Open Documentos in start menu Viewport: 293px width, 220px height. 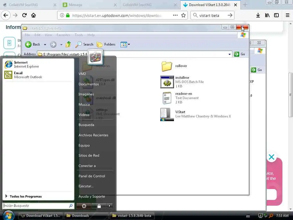click(x=89, y=84)
